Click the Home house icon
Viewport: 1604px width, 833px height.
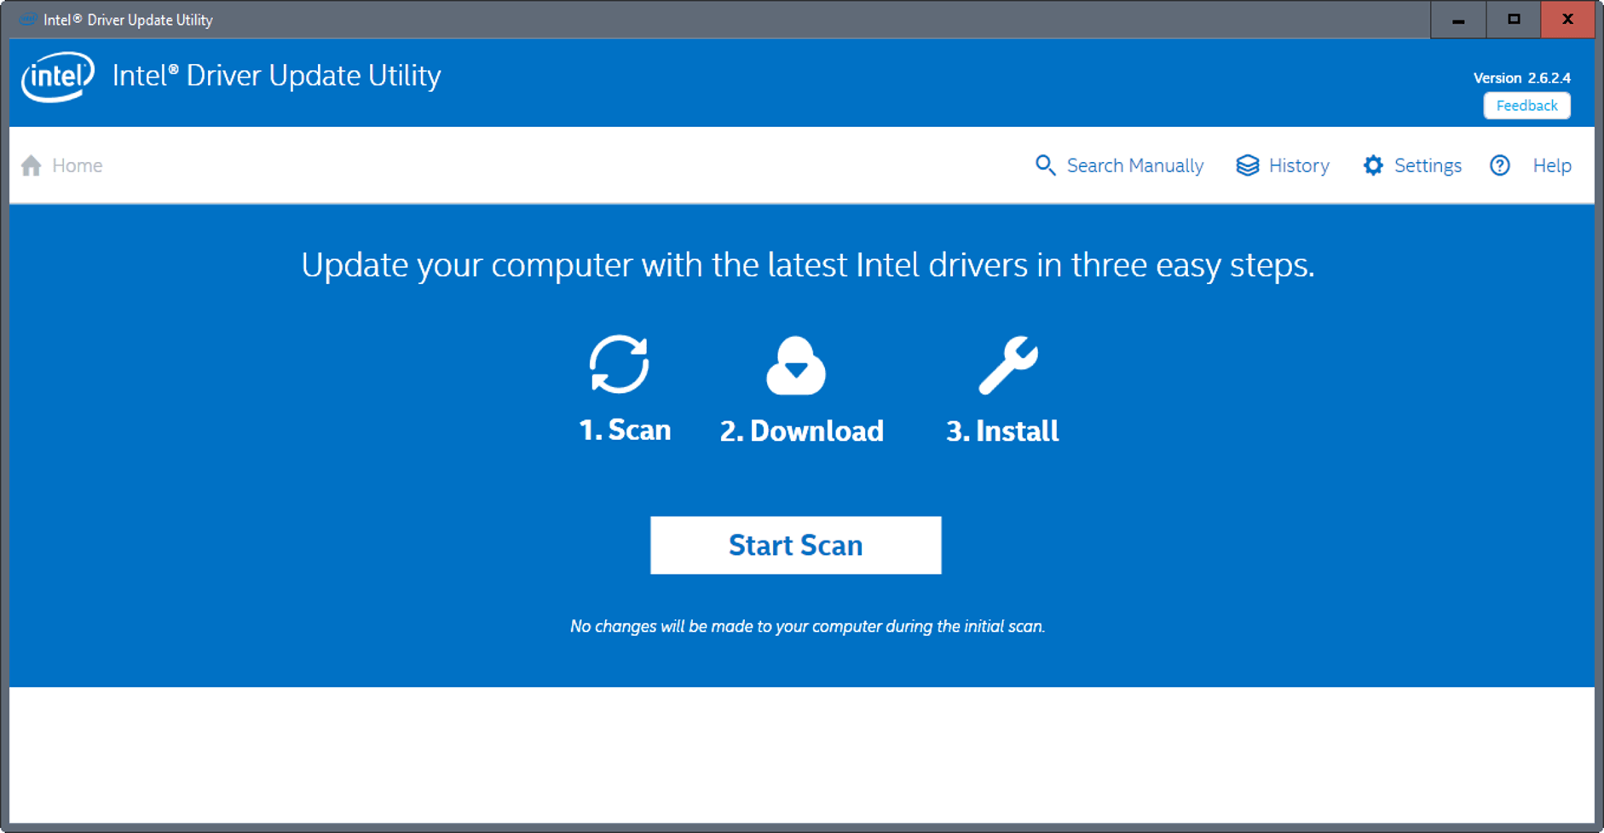point(32,165)
